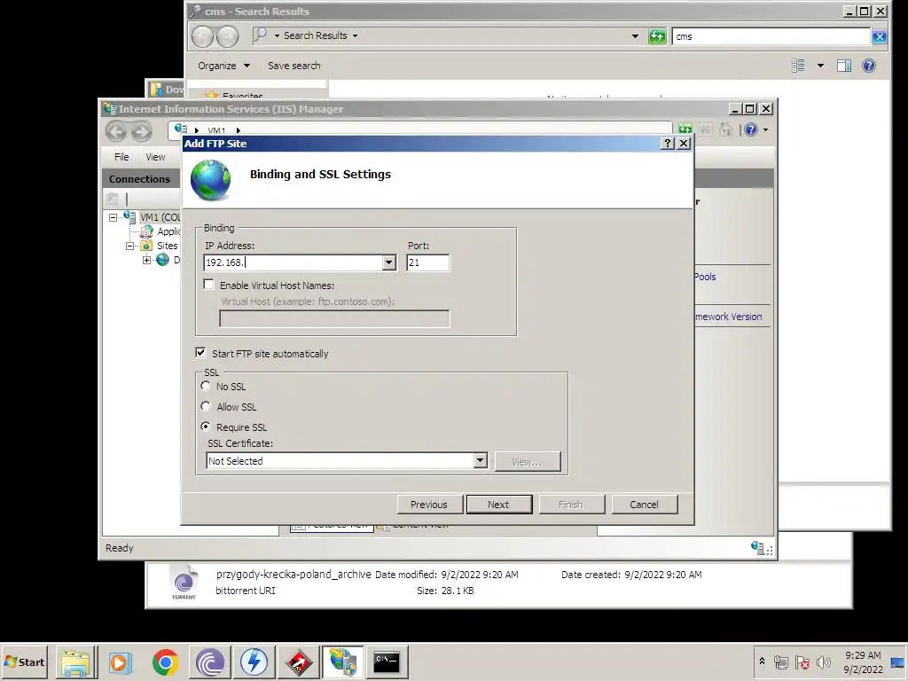The height and width of the screenshot is (681, 908).
Task: Open the lightning bolt app in taskbar
Action: point(254,661)
